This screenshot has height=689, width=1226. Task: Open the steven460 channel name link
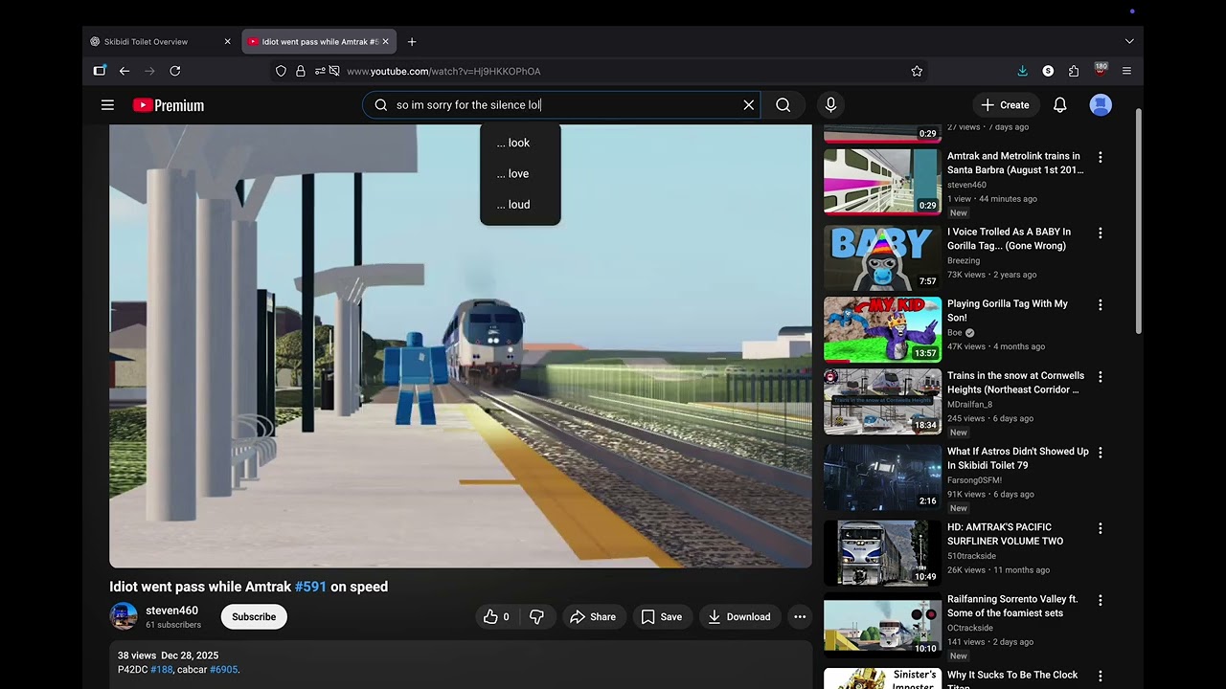(172, 611)
